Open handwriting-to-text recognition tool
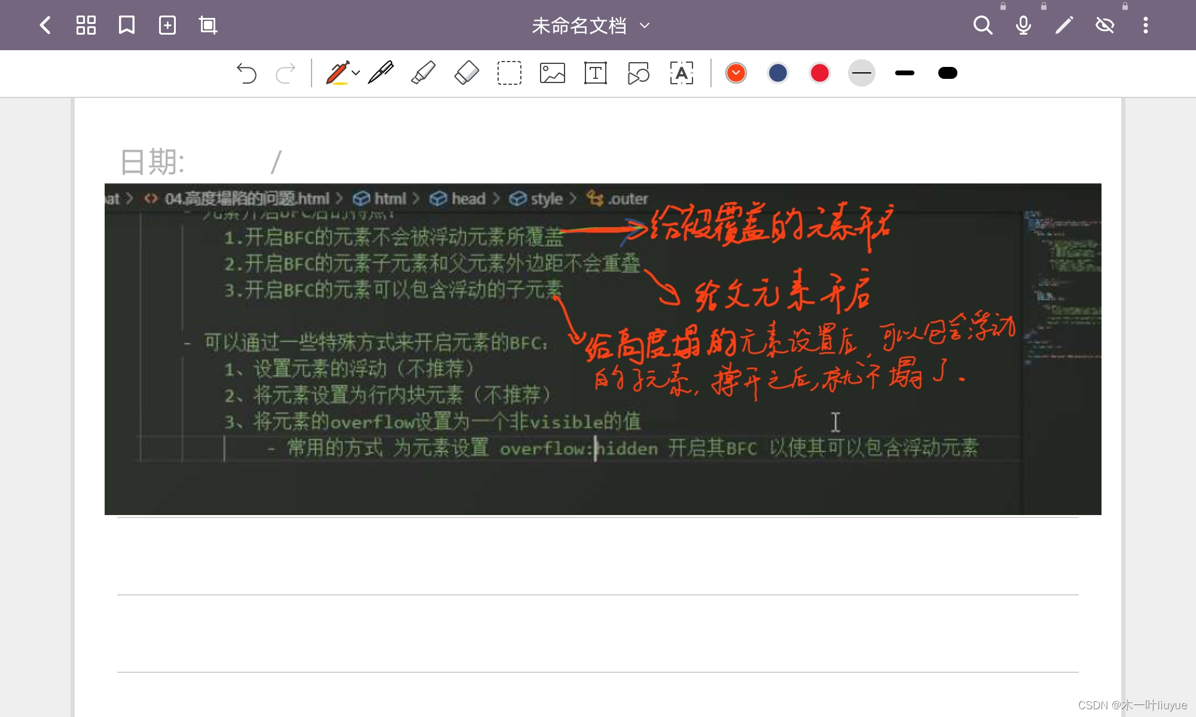Screen dimensions: 1196x717 pos(682,73)
